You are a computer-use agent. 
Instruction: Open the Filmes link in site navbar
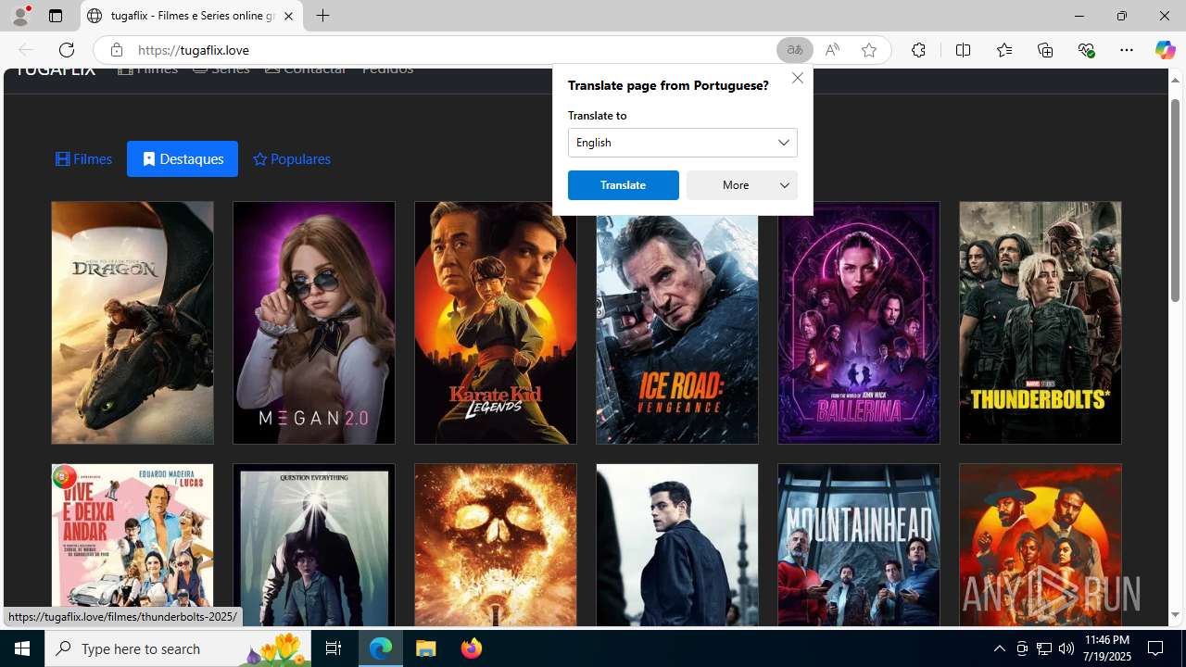(148, 69)
